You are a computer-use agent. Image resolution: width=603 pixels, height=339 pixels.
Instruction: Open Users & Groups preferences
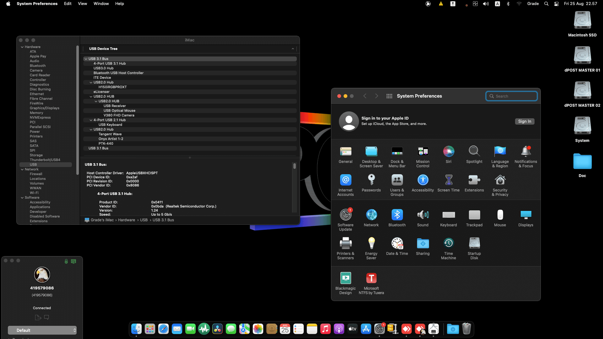pyautogui.click(x=397, y=185)
